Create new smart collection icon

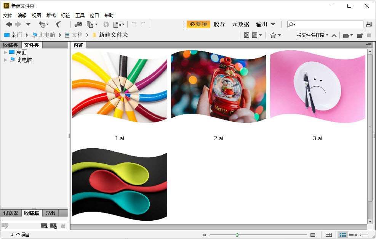coord(53,226)
